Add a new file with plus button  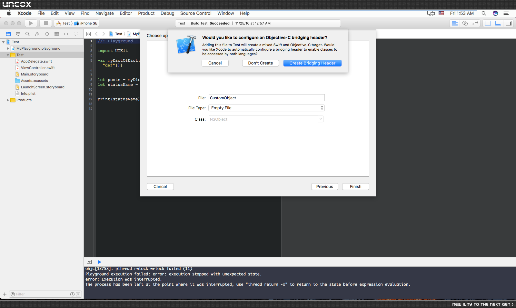(x=5, y=294)
